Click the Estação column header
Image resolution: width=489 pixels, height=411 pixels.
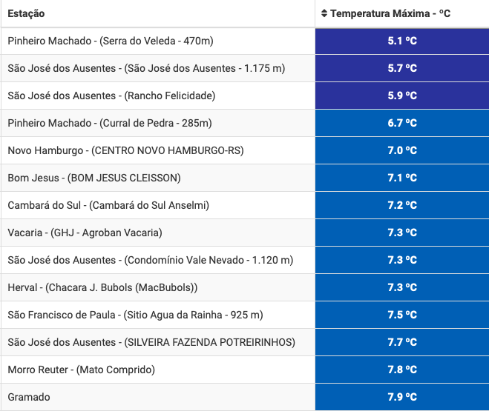[x=26, y=13]
